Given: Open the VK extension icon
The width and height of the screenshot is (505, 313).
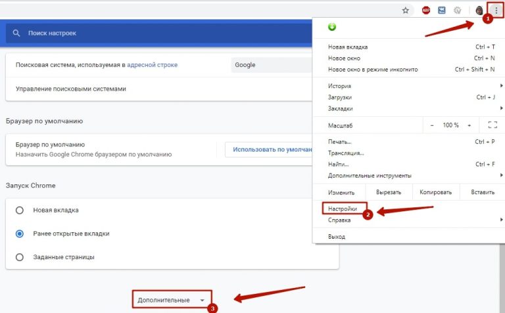Looking at the screenshot, I should 442,10.
